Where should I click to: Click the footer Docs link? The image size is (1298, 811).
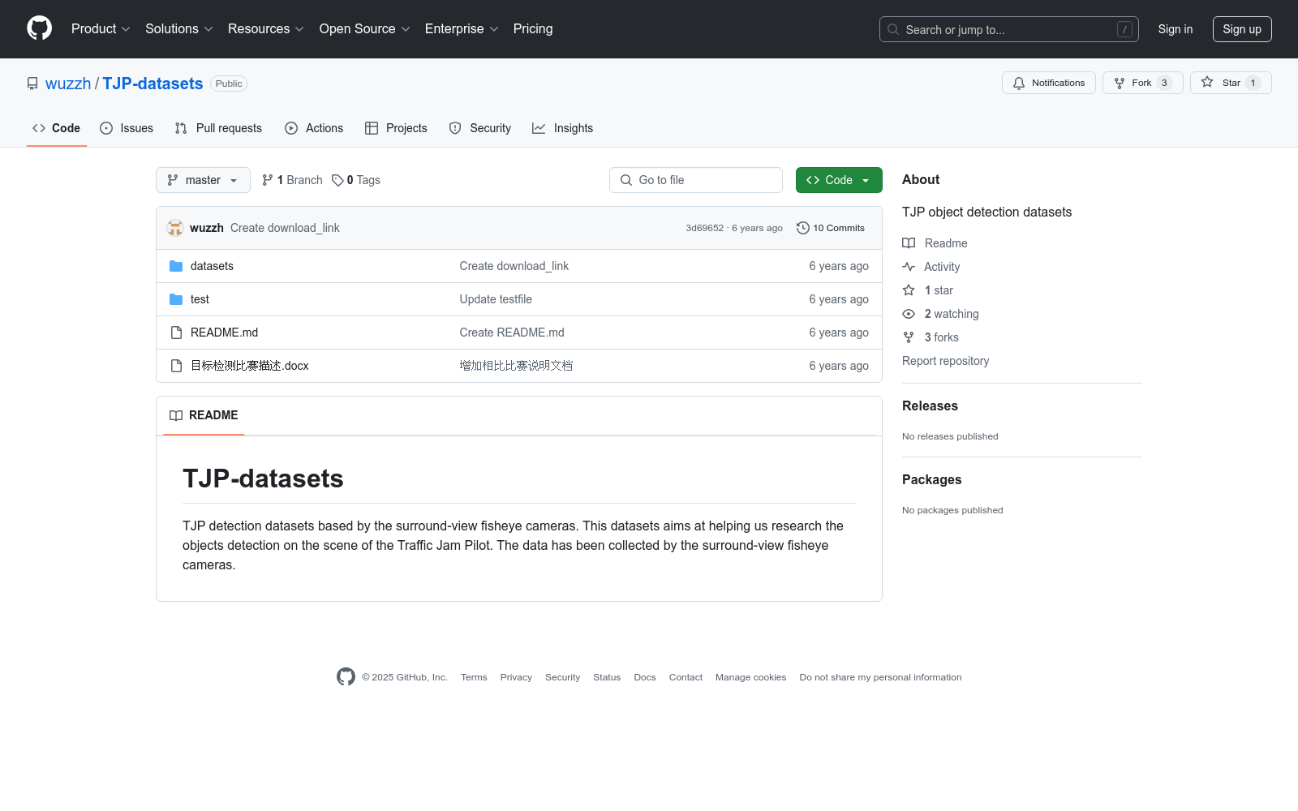645,677
